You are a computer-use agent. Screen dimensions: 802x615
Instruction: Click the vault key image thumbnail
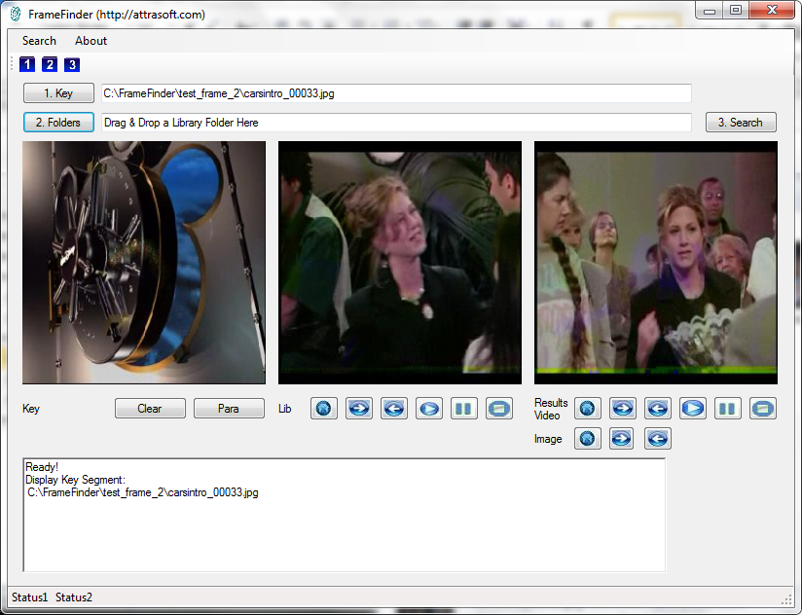click(144, 263)
